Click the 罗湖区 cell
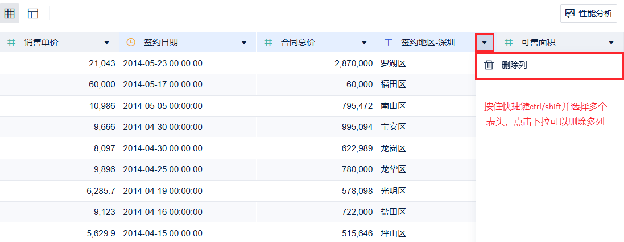Screen dimensions: 624x242 tap(393, 63)
